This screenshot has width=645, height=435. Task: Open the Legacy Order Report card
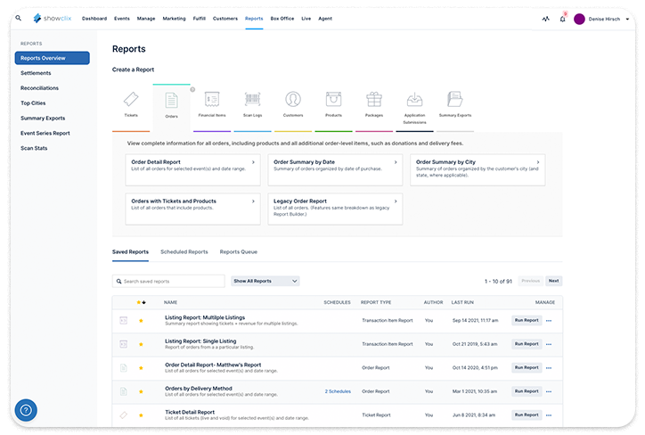(335, 209)
